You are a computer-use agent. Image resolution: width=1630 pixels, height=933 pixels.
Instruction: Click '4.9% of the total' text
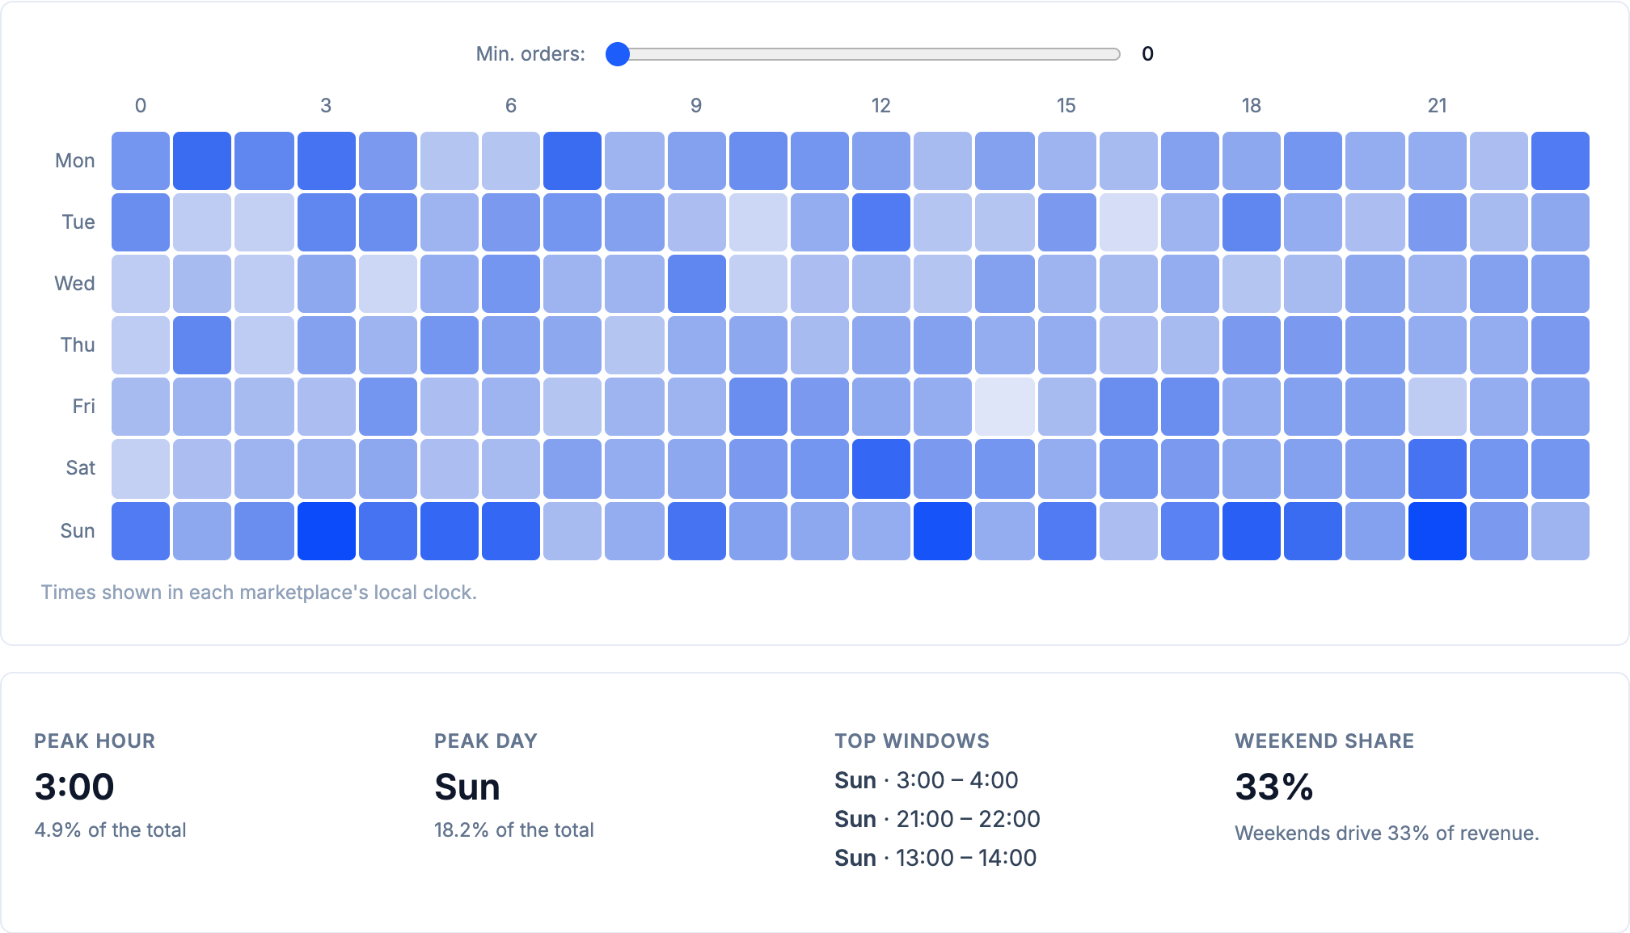click(x=110, y=830)
